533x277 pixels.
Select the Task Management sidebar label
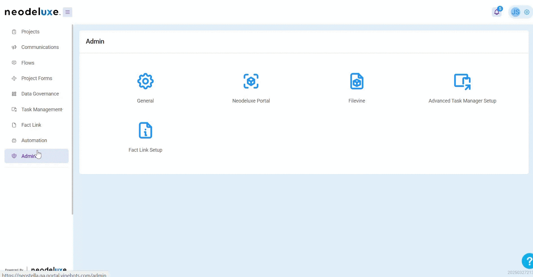coord(41,109)
